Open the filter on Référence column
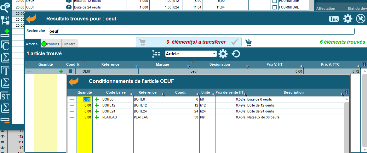Viewport: 367px width, 153px height. click(137, 67)
